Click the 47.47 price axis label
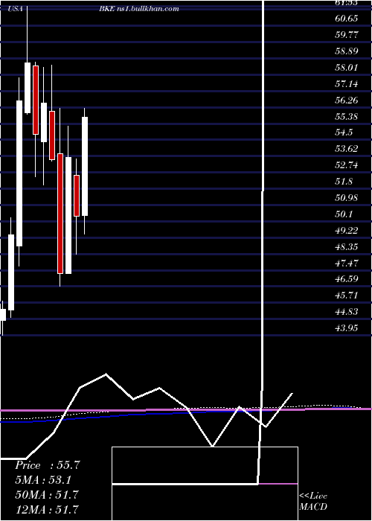The image size is (372, 521). (347, 263)
